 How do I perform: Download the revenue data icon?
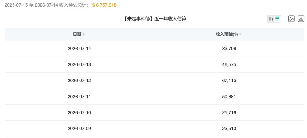pos(301,19)
